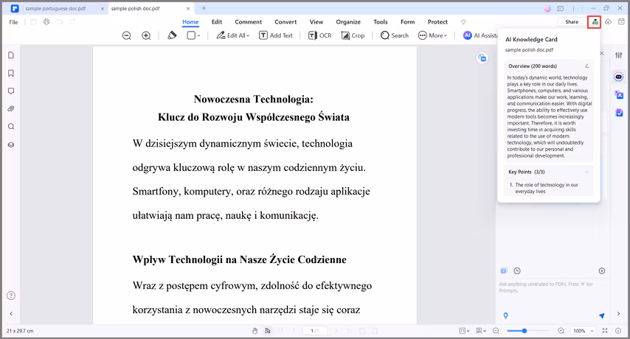
Task: Add a new document tab with plus
Action: click(204, 8)
